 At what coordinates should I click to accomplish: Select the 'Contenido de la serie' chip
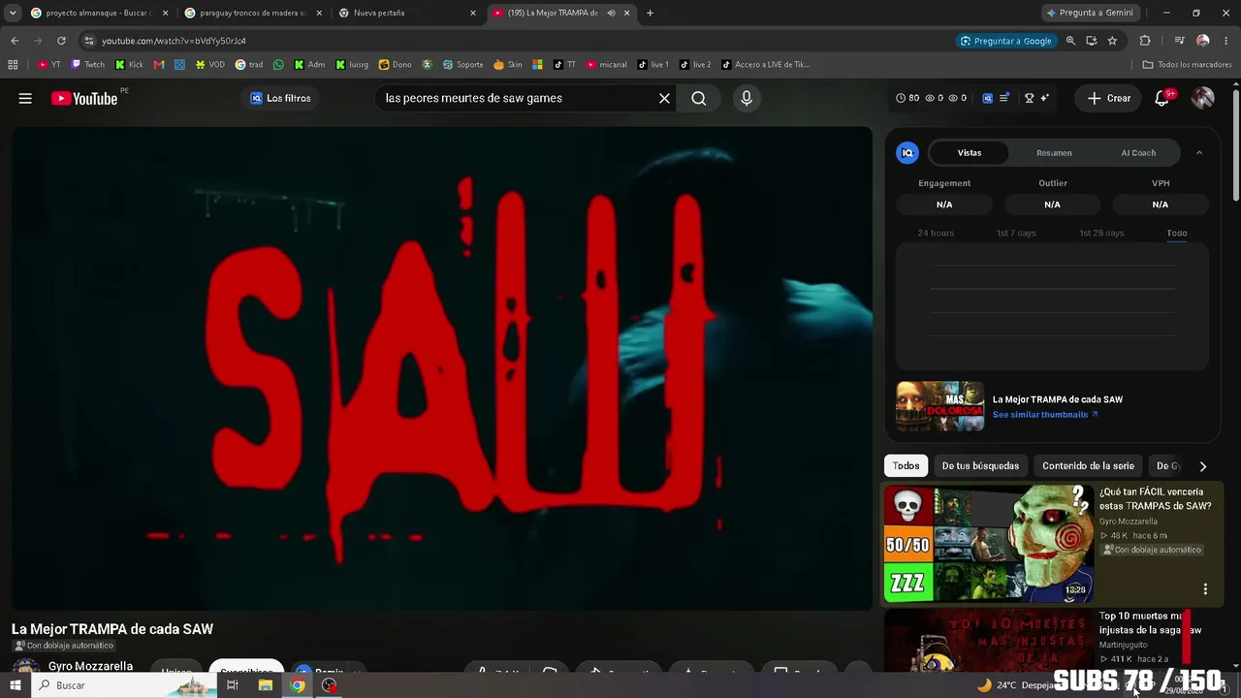tap(1088, 465)
